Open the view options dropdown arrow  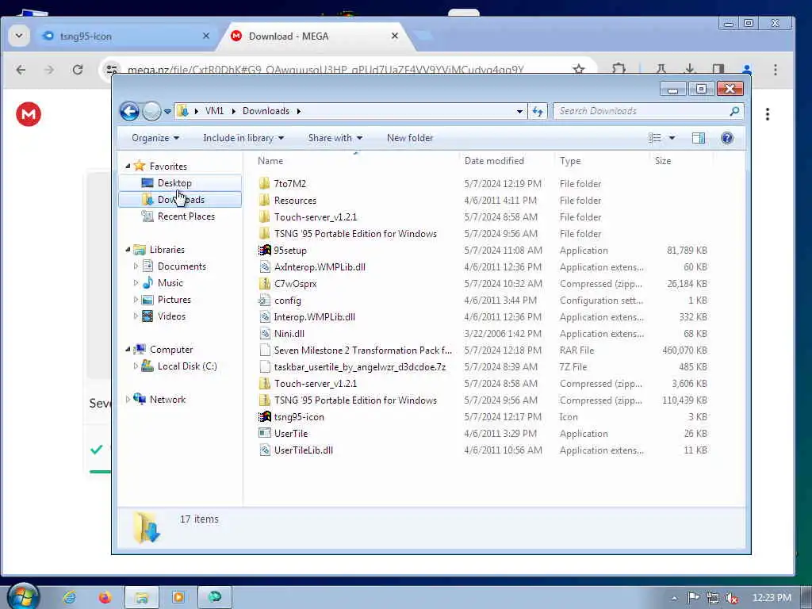click(672, 138)
